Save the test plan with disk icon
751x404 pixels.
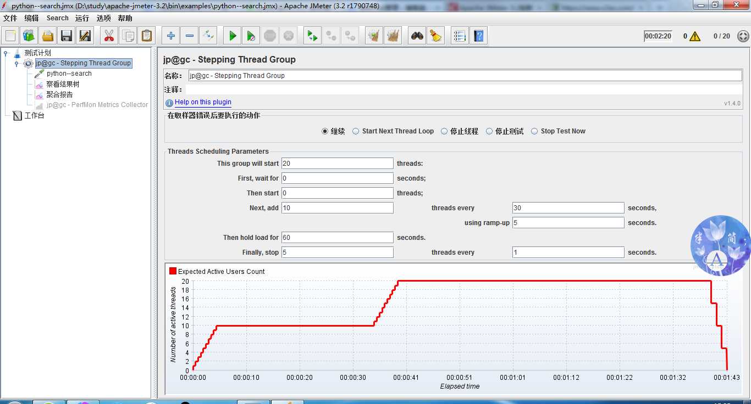coord(67,36)
